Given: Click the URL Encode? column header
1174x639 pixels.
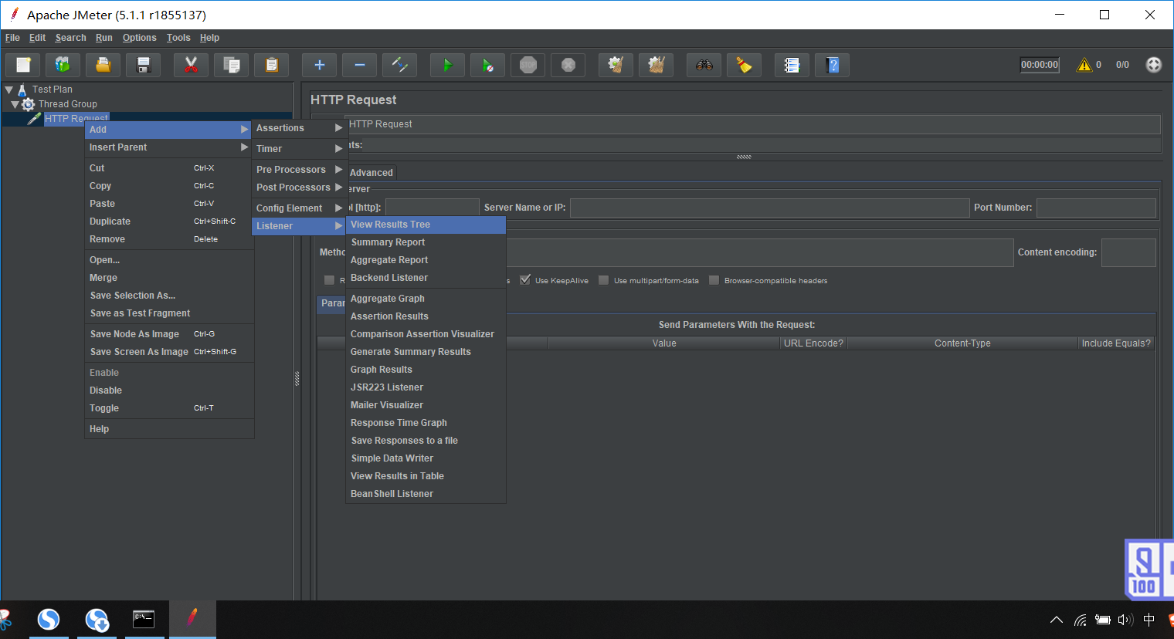Looking at the screenshot, I should click(813, 343).
